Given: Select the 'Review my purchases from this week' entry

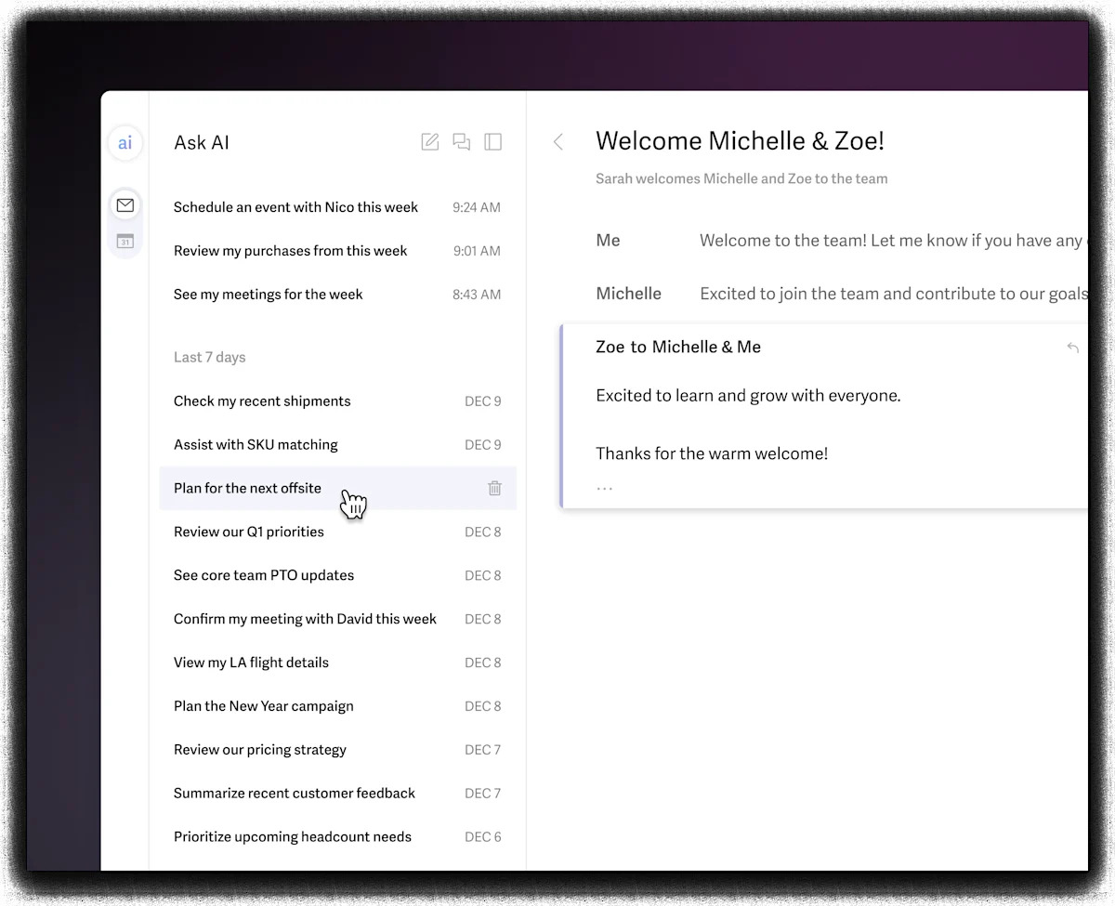Looking at the screenshot, I should 290,251.
